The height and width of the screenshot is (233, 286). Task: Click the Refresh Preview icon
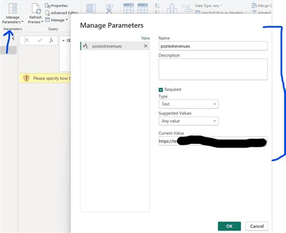coord(36,9)
